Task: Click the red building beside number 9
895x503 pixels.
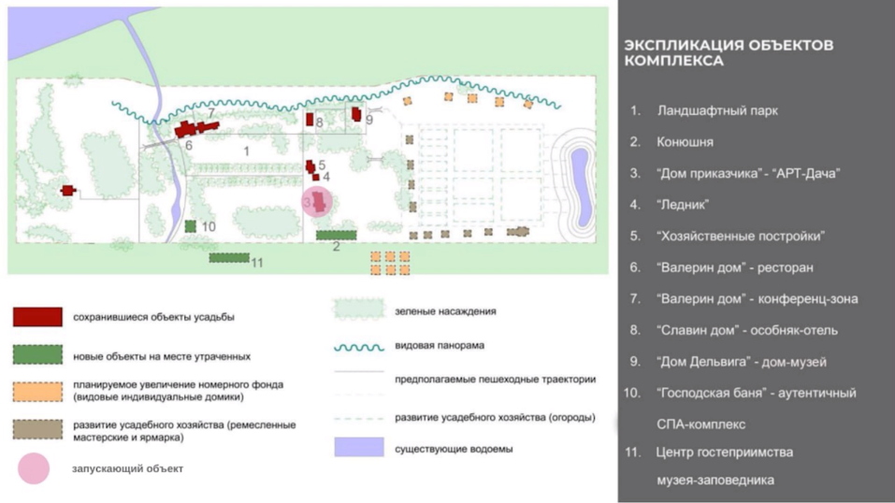Action: point(356,113)
